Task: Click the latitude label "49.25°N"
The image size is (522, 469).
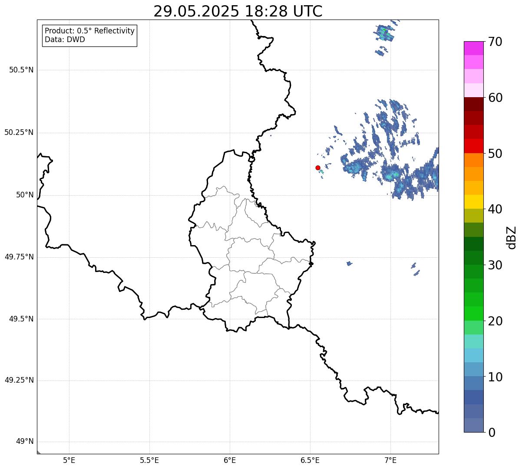Action: pos(19,380)
